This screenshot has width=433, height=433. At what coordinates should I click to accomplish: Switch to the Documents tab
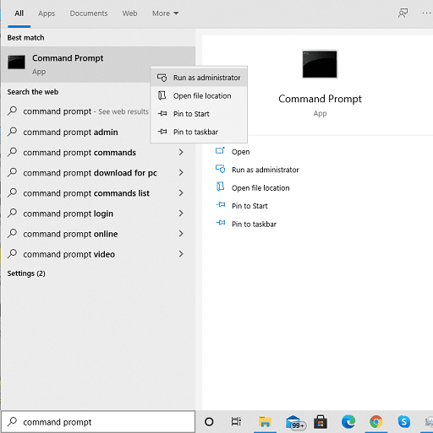tap(89, 14)
